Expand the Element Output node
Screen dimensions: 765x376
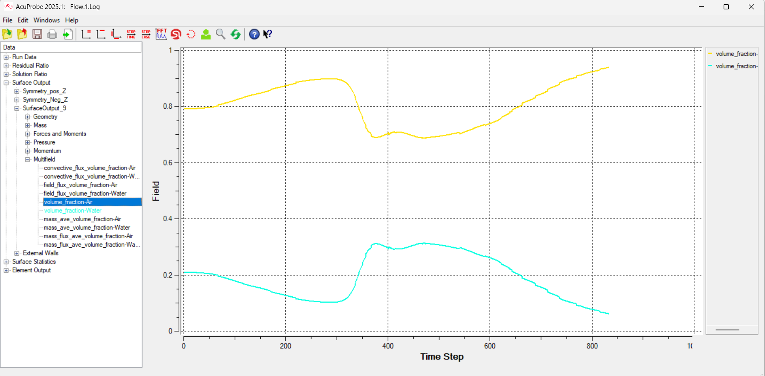(x=6, y=270)
